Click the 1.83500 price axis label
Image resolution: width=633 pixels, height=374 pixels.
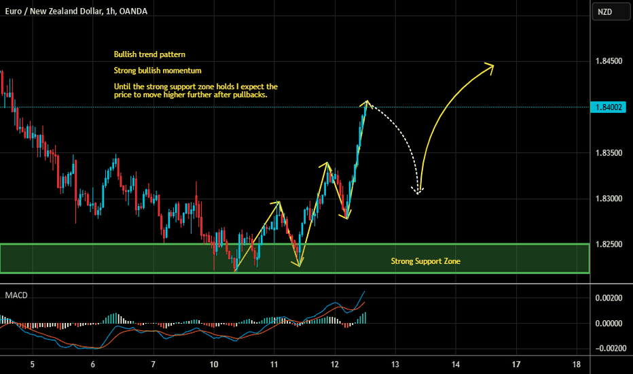[x=609, y=153]
